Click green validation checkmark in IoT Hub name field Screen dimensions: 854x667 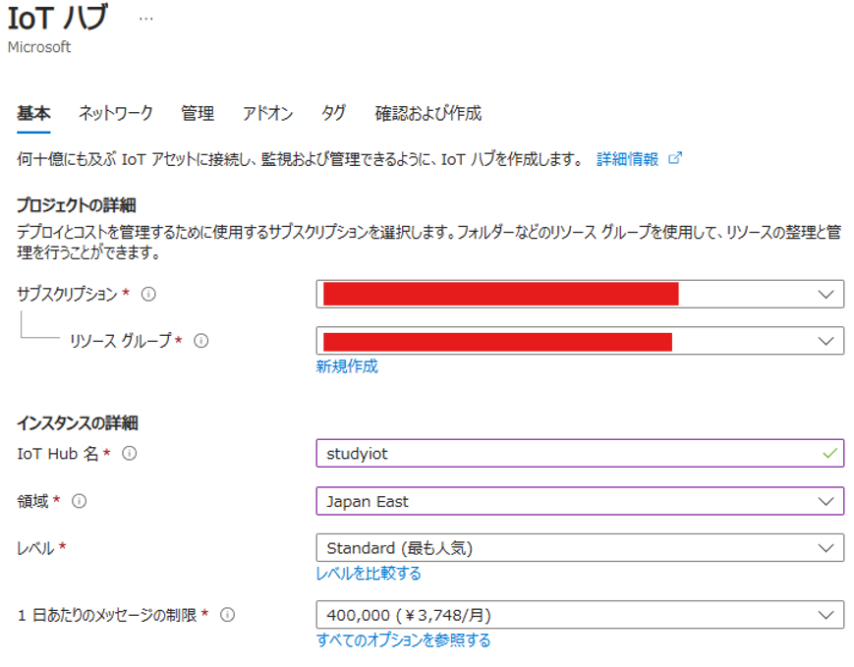tap(829, 453)
